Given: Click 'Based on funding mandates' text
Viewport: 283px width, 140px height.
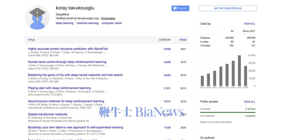Looking at the screenshot, I should pyautogui.click(x=216, y=122).
